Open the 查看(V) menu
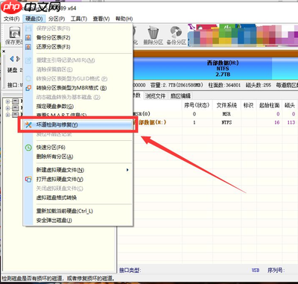298x284 pixels. (101, 19)
